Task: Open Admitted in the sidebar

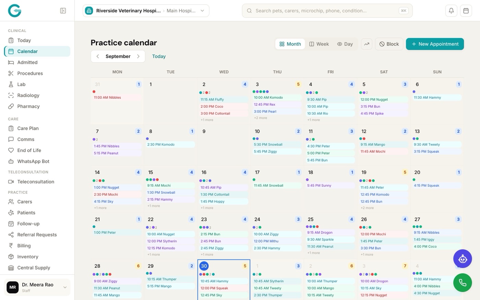Action: (x=37, y=62)
